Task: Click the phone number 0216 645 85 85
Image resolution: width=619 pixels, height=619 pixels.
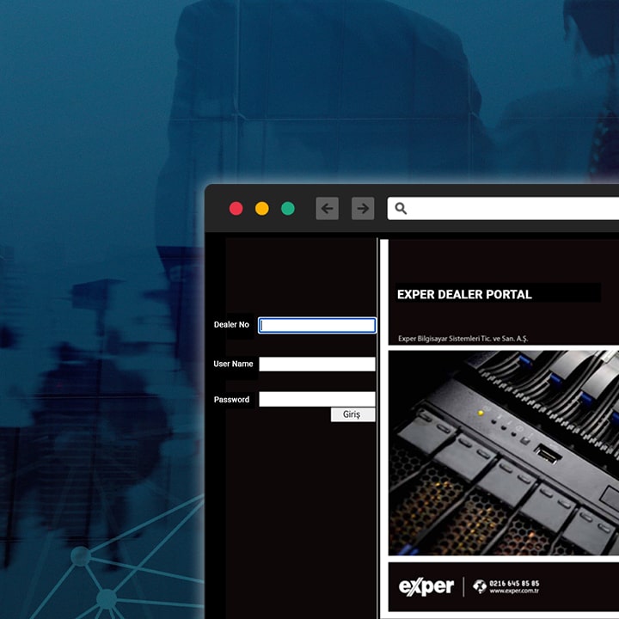Action: pyautogui.click(x=514, y=584)
